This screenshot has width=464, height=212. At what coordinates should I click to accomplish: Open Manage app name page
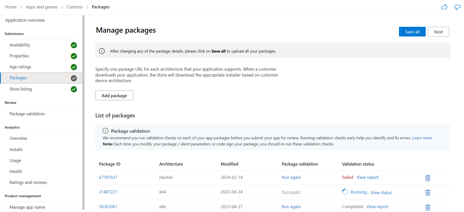pyautogui.click(x=27, y=207)
